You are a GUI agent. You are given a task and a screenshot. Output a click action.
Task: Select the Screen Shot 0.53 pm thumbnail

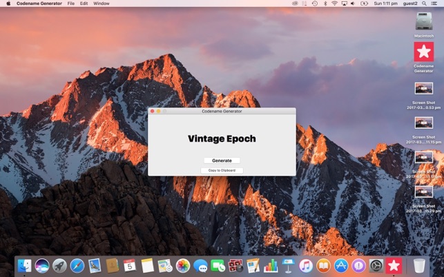[423, 88]
